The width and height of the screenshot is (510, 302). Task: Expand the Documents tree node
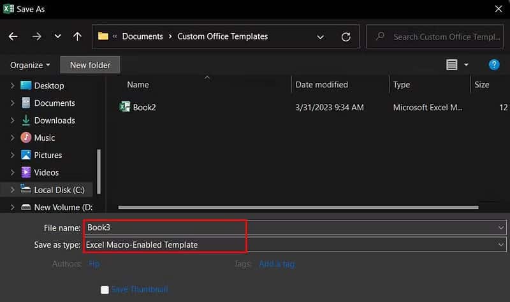click(x=12, y=103)
